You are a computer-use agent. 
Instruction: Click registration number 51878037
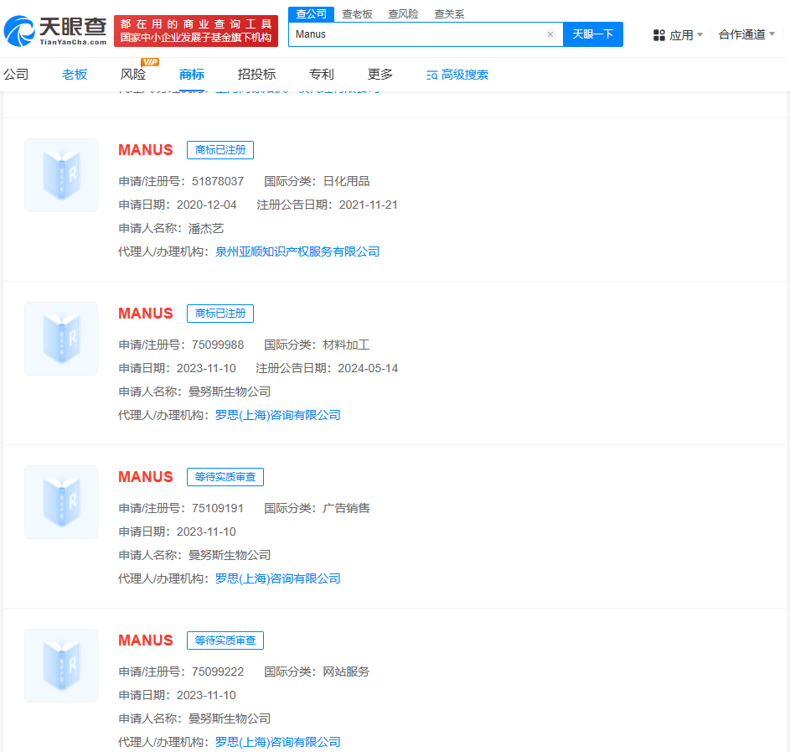(x=218, y=181)
